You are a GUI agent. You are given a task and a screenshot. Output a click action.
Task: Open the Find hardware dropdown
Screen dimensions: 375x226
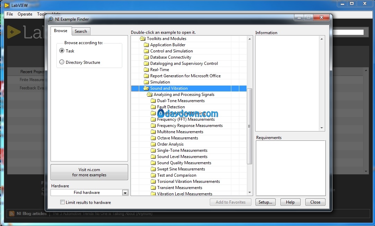pyautogui.click(x=125, y=193)
